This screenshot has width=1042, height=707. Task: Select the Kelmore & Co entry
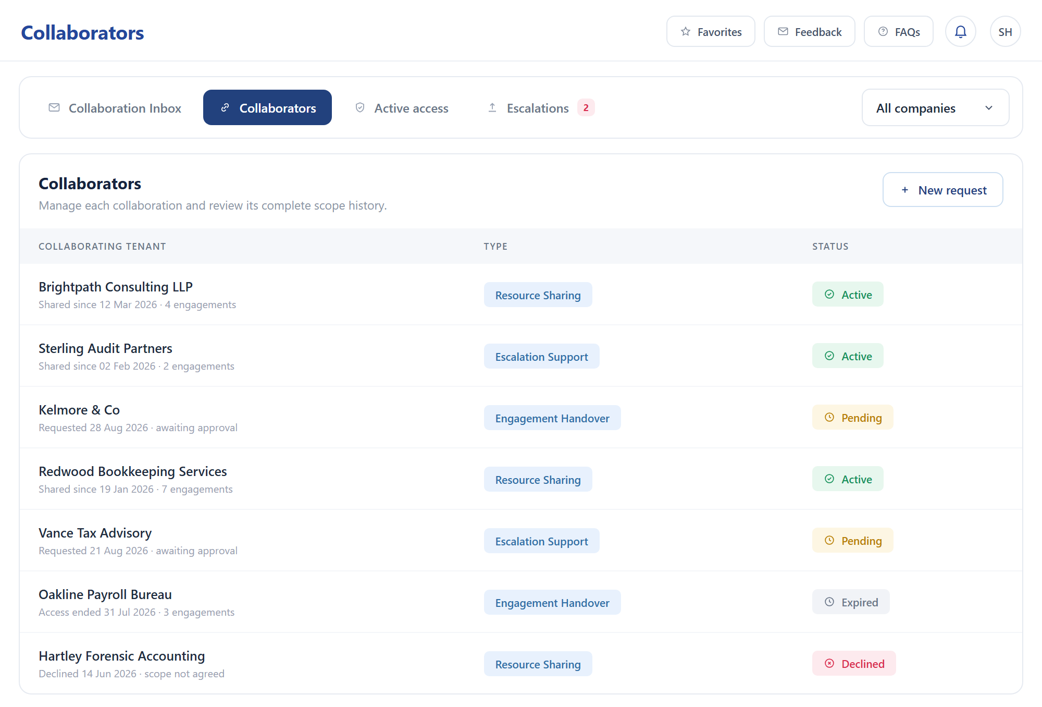pos(521,418)
